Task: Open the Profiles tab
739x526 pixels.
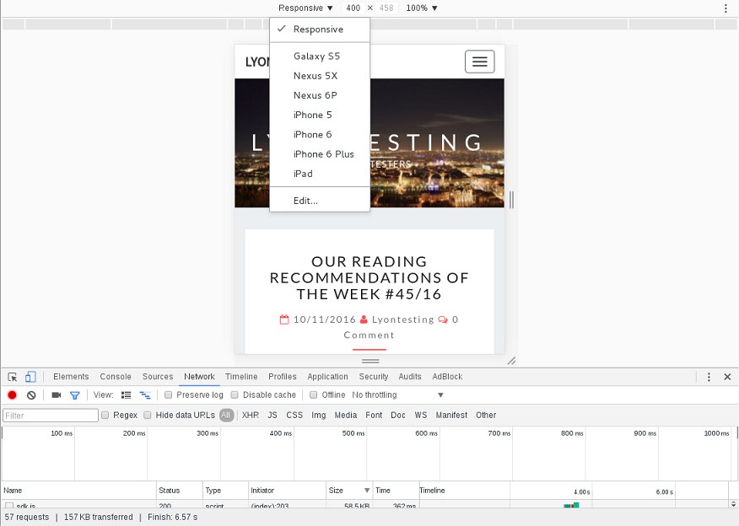Action: click(x=283, y=377)
